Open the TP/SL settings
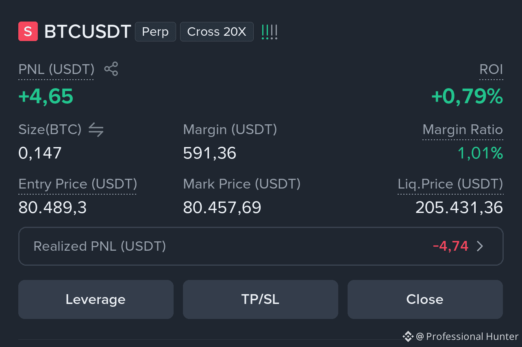The height and width of the screenshot is (347, 522). [x=261, y=299]
